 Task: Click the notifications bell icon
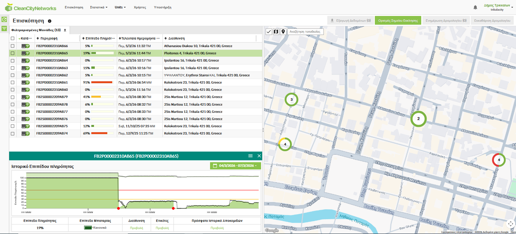pos(475,7)
